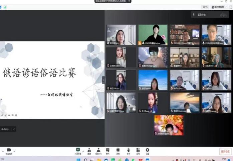
Task: Click the Windows Start button on taskbar
Action: pyautogui.click(x=78, y=160)
